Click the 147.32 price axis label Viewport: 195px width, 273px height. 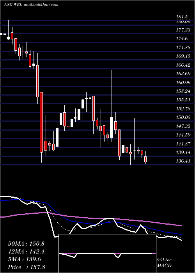click(183, 126)
